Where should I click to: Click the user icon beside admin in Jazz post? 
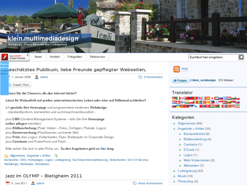(33, 183)
